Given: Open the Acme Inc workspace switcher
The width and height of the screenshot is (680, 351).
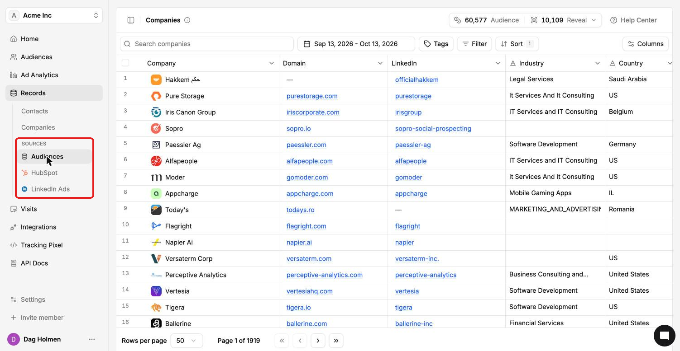Looking at the screenshot, I should (54, 15).
